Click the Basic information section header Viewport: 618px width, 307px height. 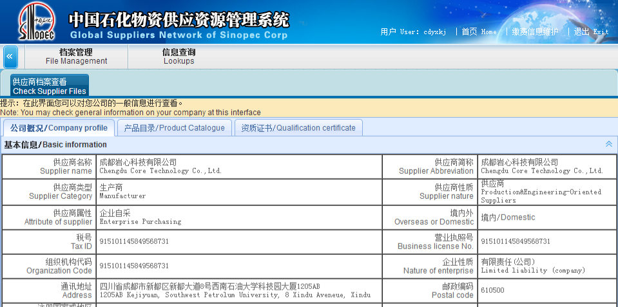(x=55, y=145)
